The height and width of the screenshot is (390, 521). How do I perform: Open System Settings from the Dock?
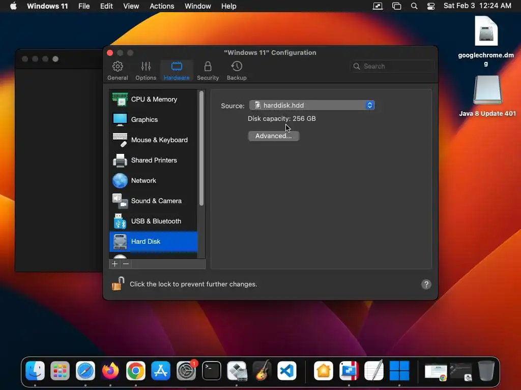[x=186, y=370]
